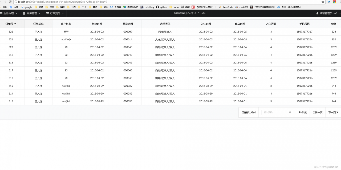The width and height of the screenshot is (341, 170).
Task: Bookmark this page with the star icon
Action: click(x=323, y=2)
